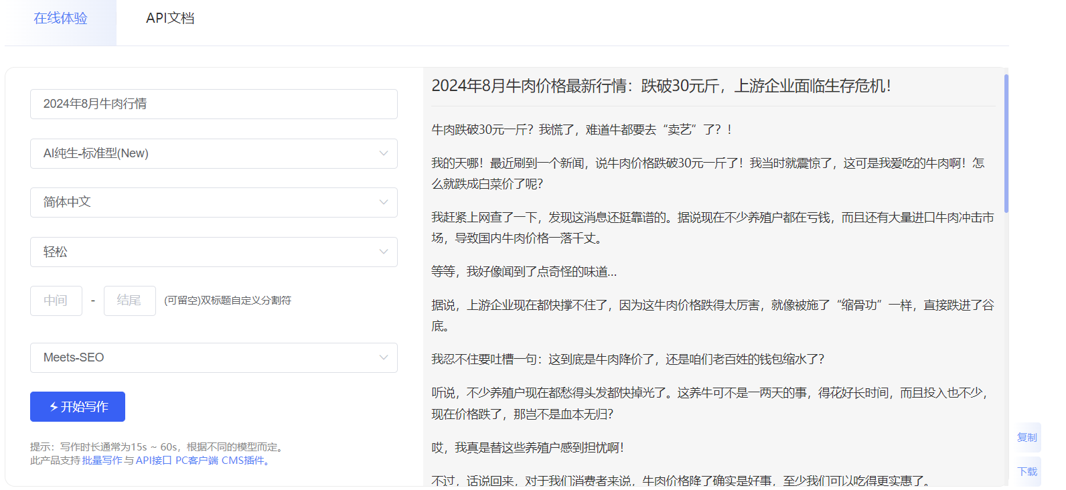Open the API文档 tab

[x=170, y=19]
